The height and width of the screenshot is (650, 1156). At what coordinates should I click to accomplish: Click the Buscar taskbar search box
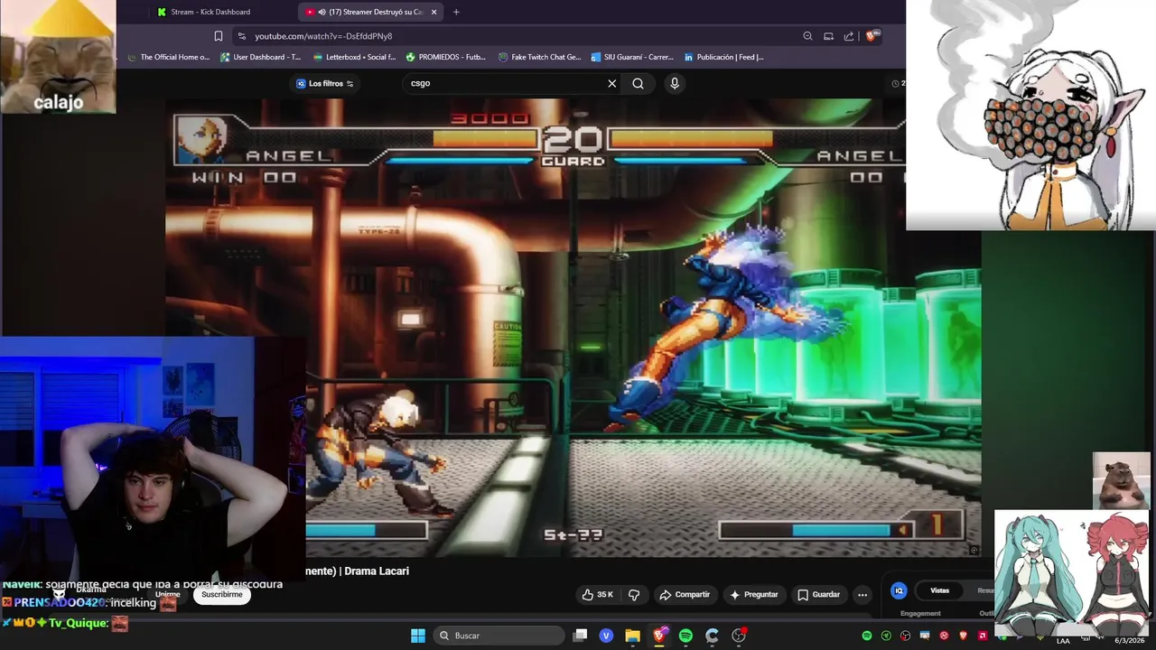pyautogui.click(x=499, y=636)
